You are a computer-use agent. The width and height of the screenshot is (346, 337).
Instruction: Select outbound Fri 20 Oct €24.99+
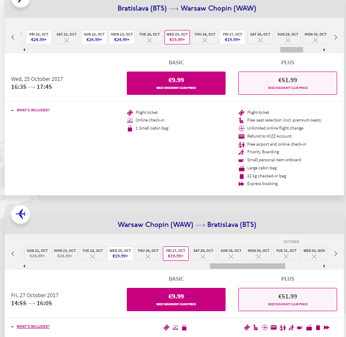pos(39,37)
